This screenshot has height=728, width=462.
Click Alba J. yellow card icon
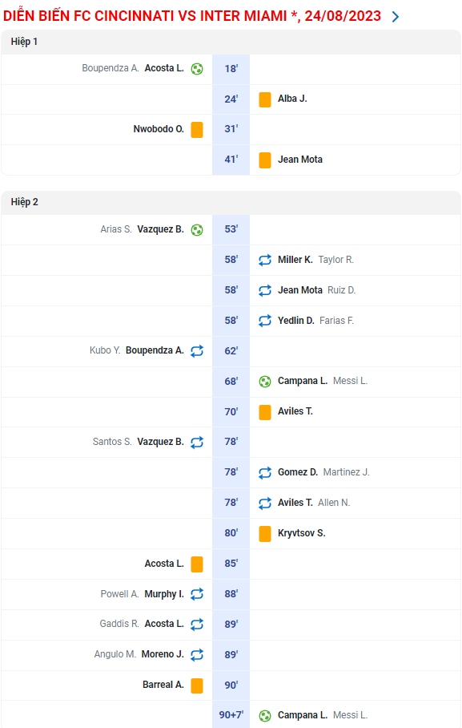(265, 99)
